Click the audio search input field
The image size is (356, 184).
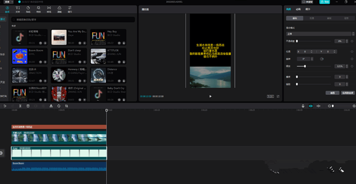[73, 20]
